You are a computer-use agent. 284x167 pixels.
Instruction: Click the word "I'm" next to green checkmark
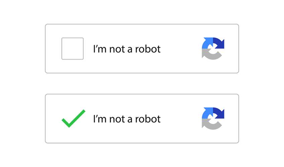98,119
